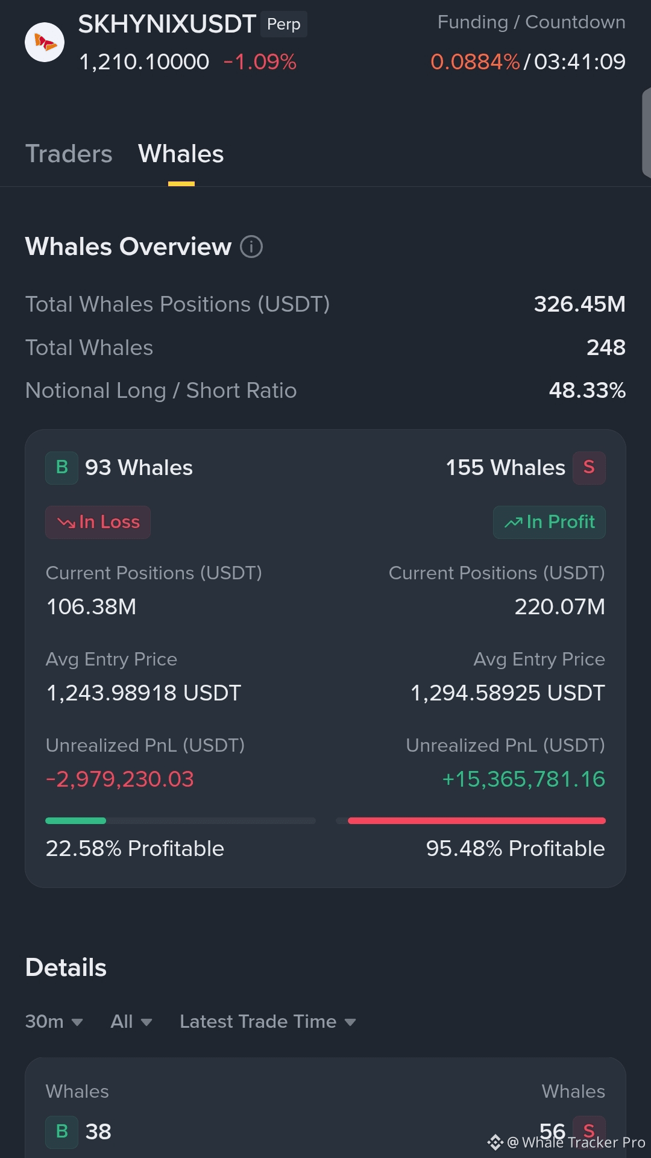Tap the In Loss trend badge

[x=98, y=522]
